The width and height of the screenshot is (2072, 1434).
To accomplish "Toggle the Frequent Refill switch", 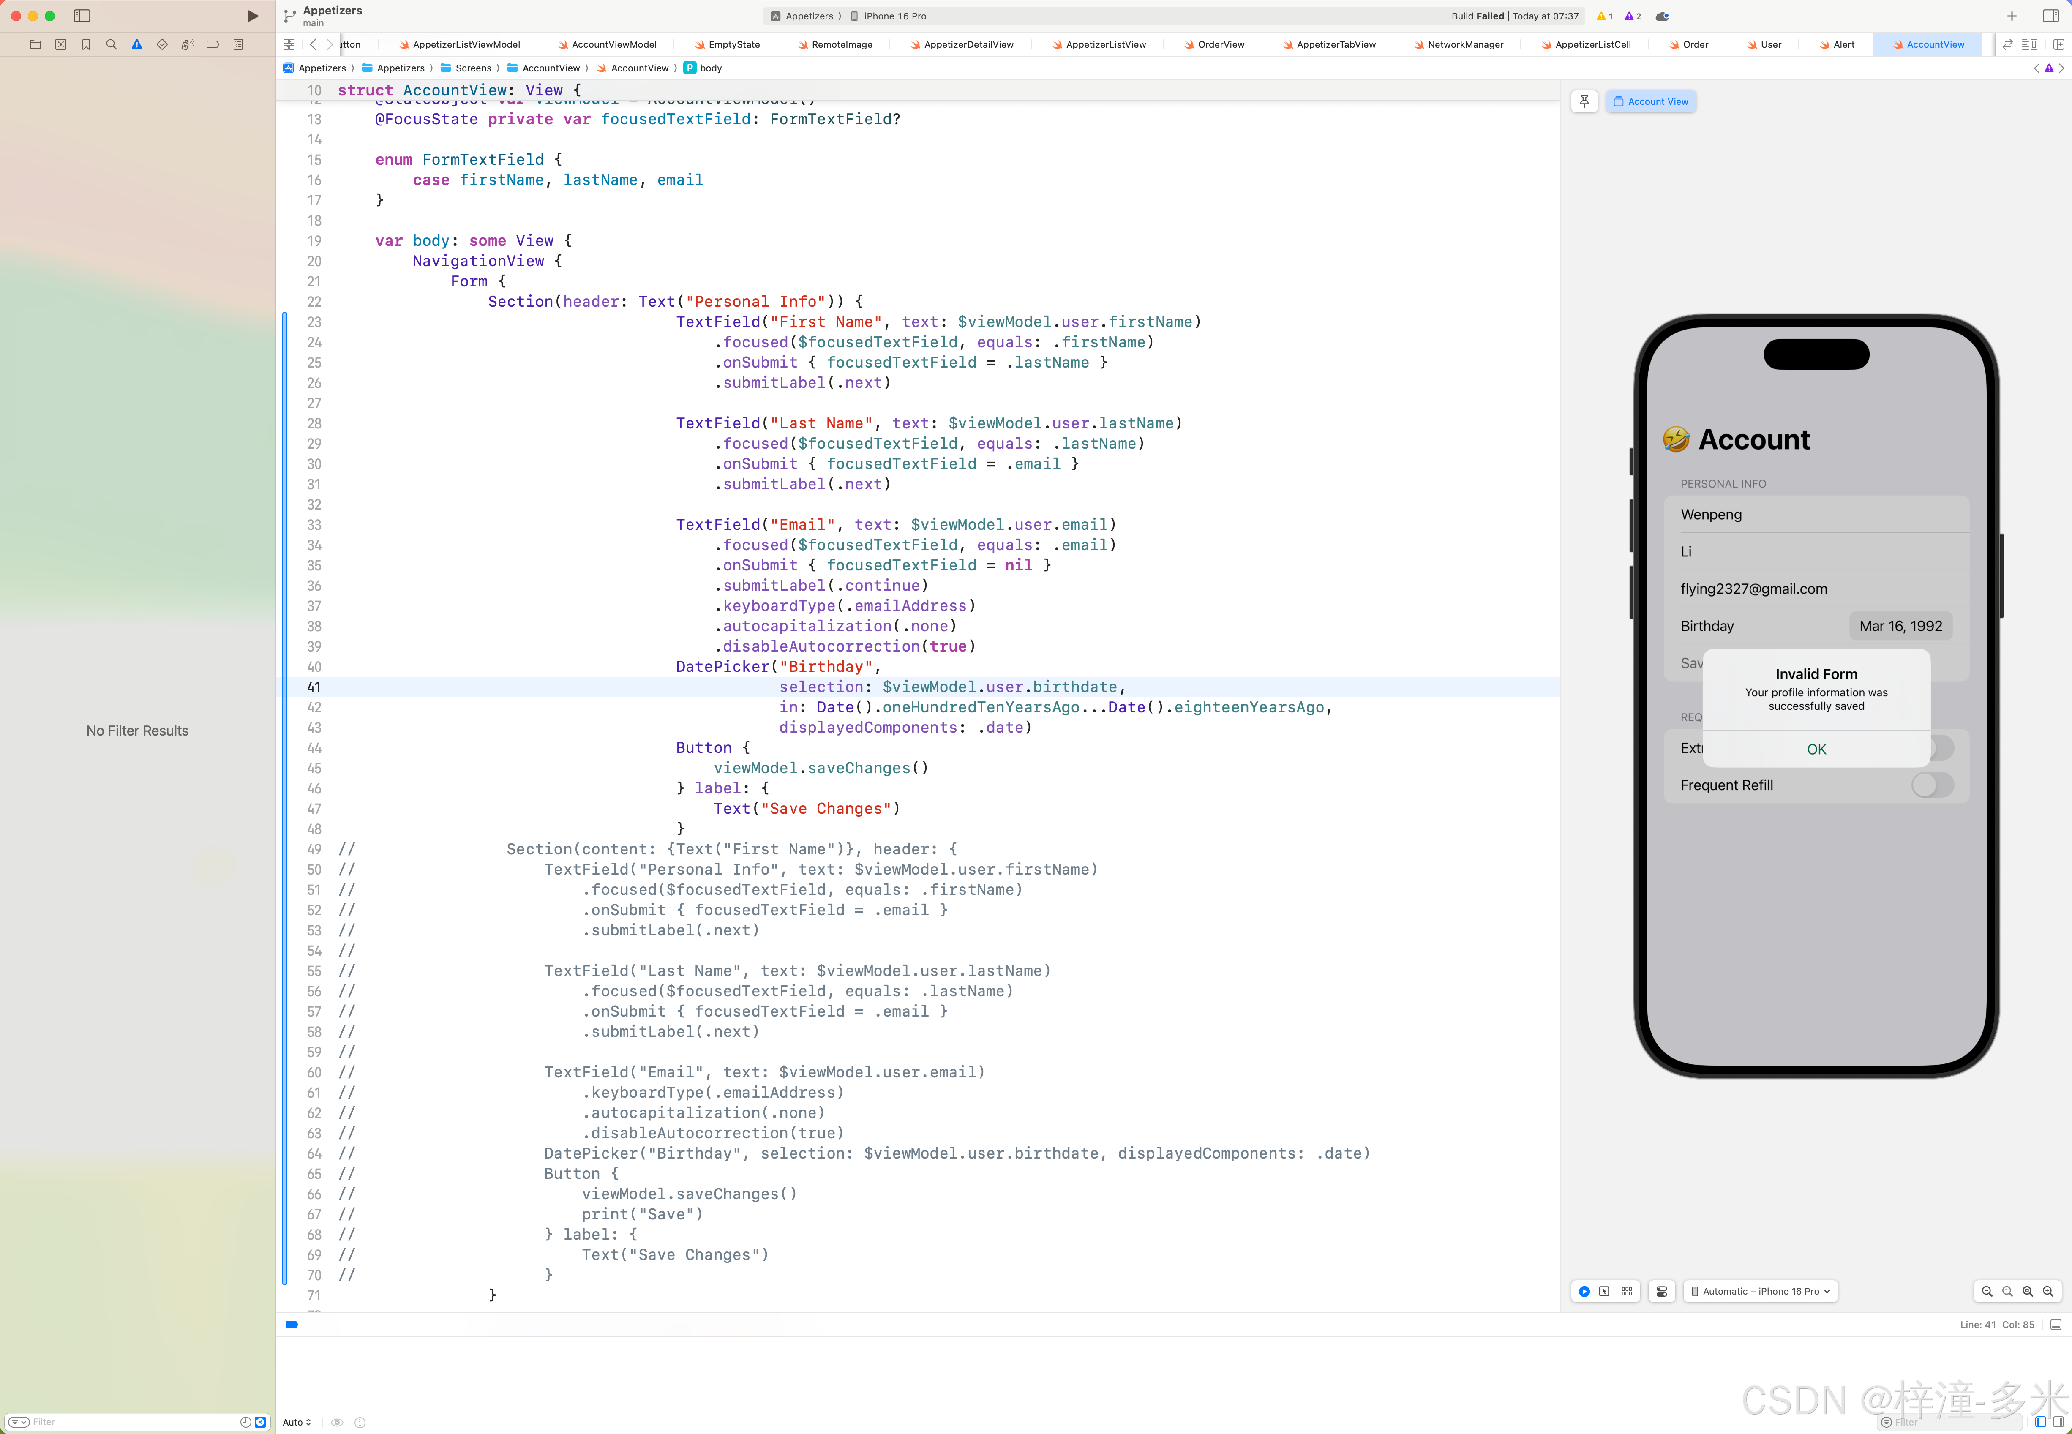I will click(x=1932, y=785).
